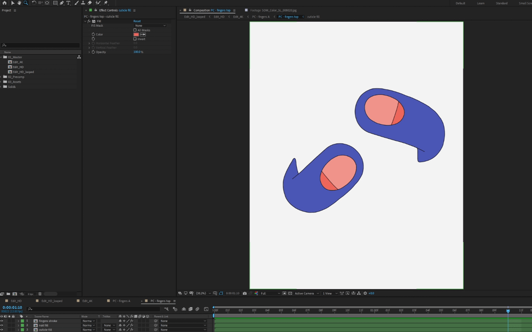Open the Learn workspace
The image size is (532, 332).
480,3
